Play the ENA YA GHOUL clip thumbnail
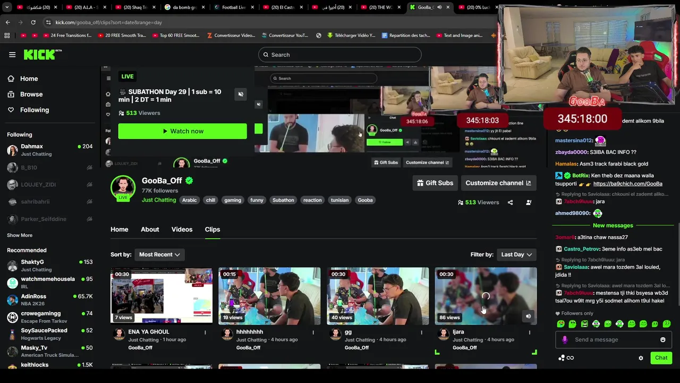 161,296
